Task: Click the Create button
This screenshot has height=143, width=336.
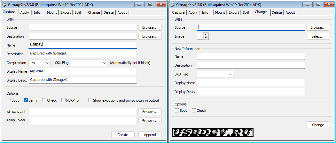Action: tap(123, 135)
